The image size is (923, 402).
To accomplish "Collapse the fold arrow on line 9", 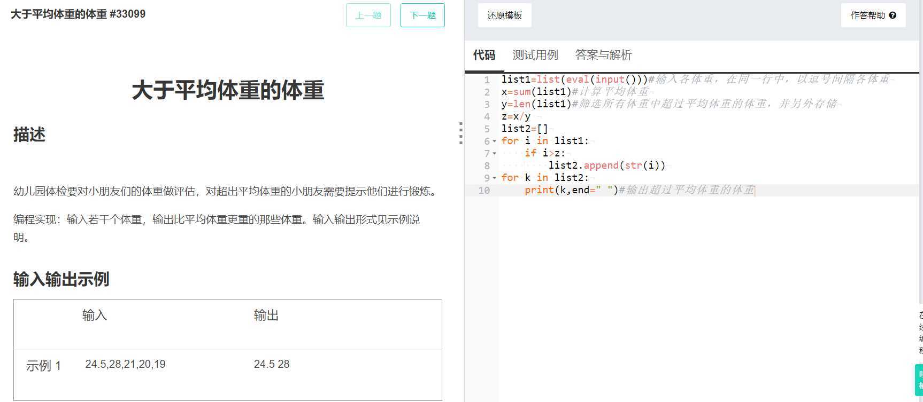I will pyautogui.click(x=494, y=178).
